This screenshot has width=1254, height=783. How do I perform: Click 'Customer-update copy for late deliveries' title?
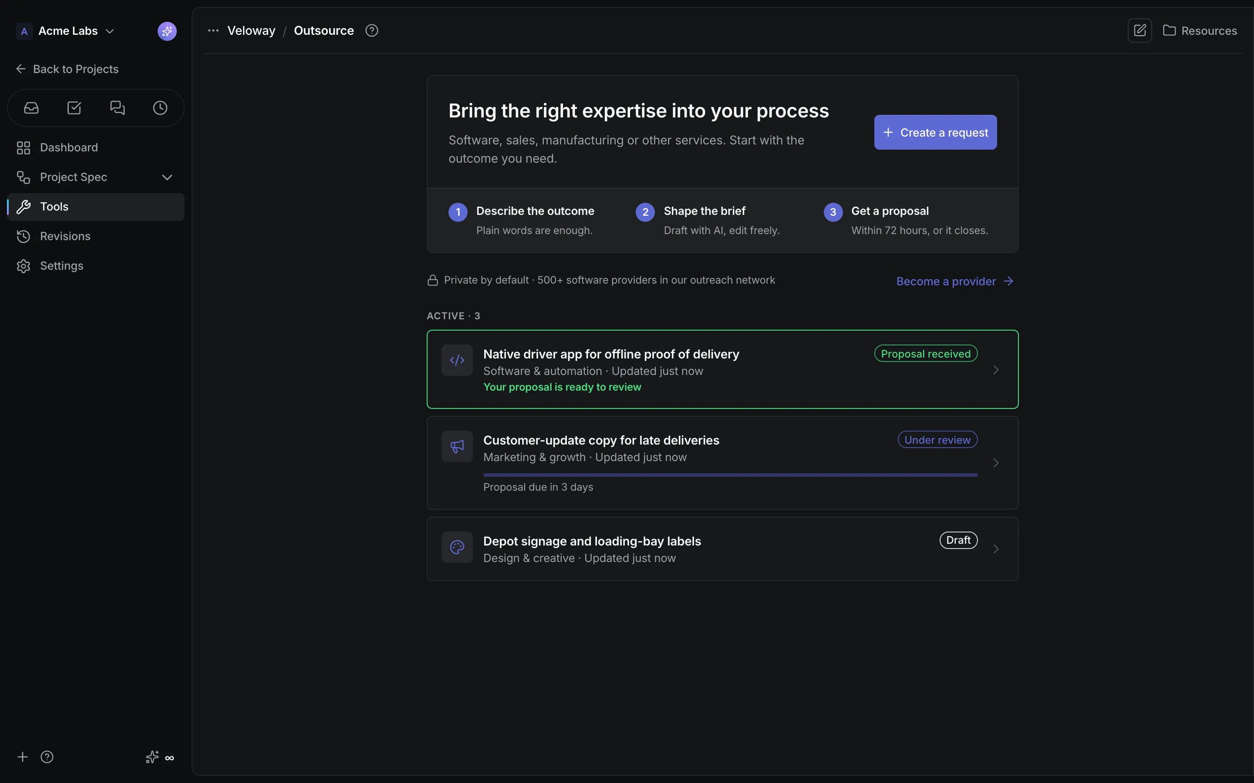pyautogui.click(x=601, y=440)
